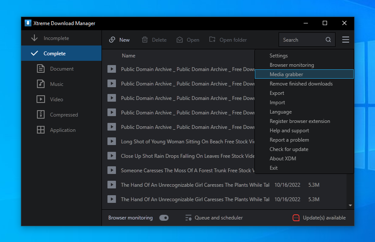Viewport: 375px width, 242px height.
Task: Minimize the Xtreme Download Manager window
Action: tap(306, 23)
